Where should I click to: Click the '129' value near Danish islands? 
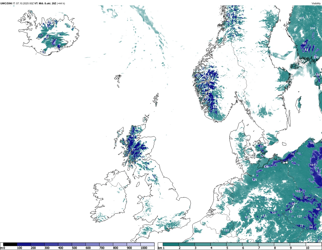pos(263,156)
